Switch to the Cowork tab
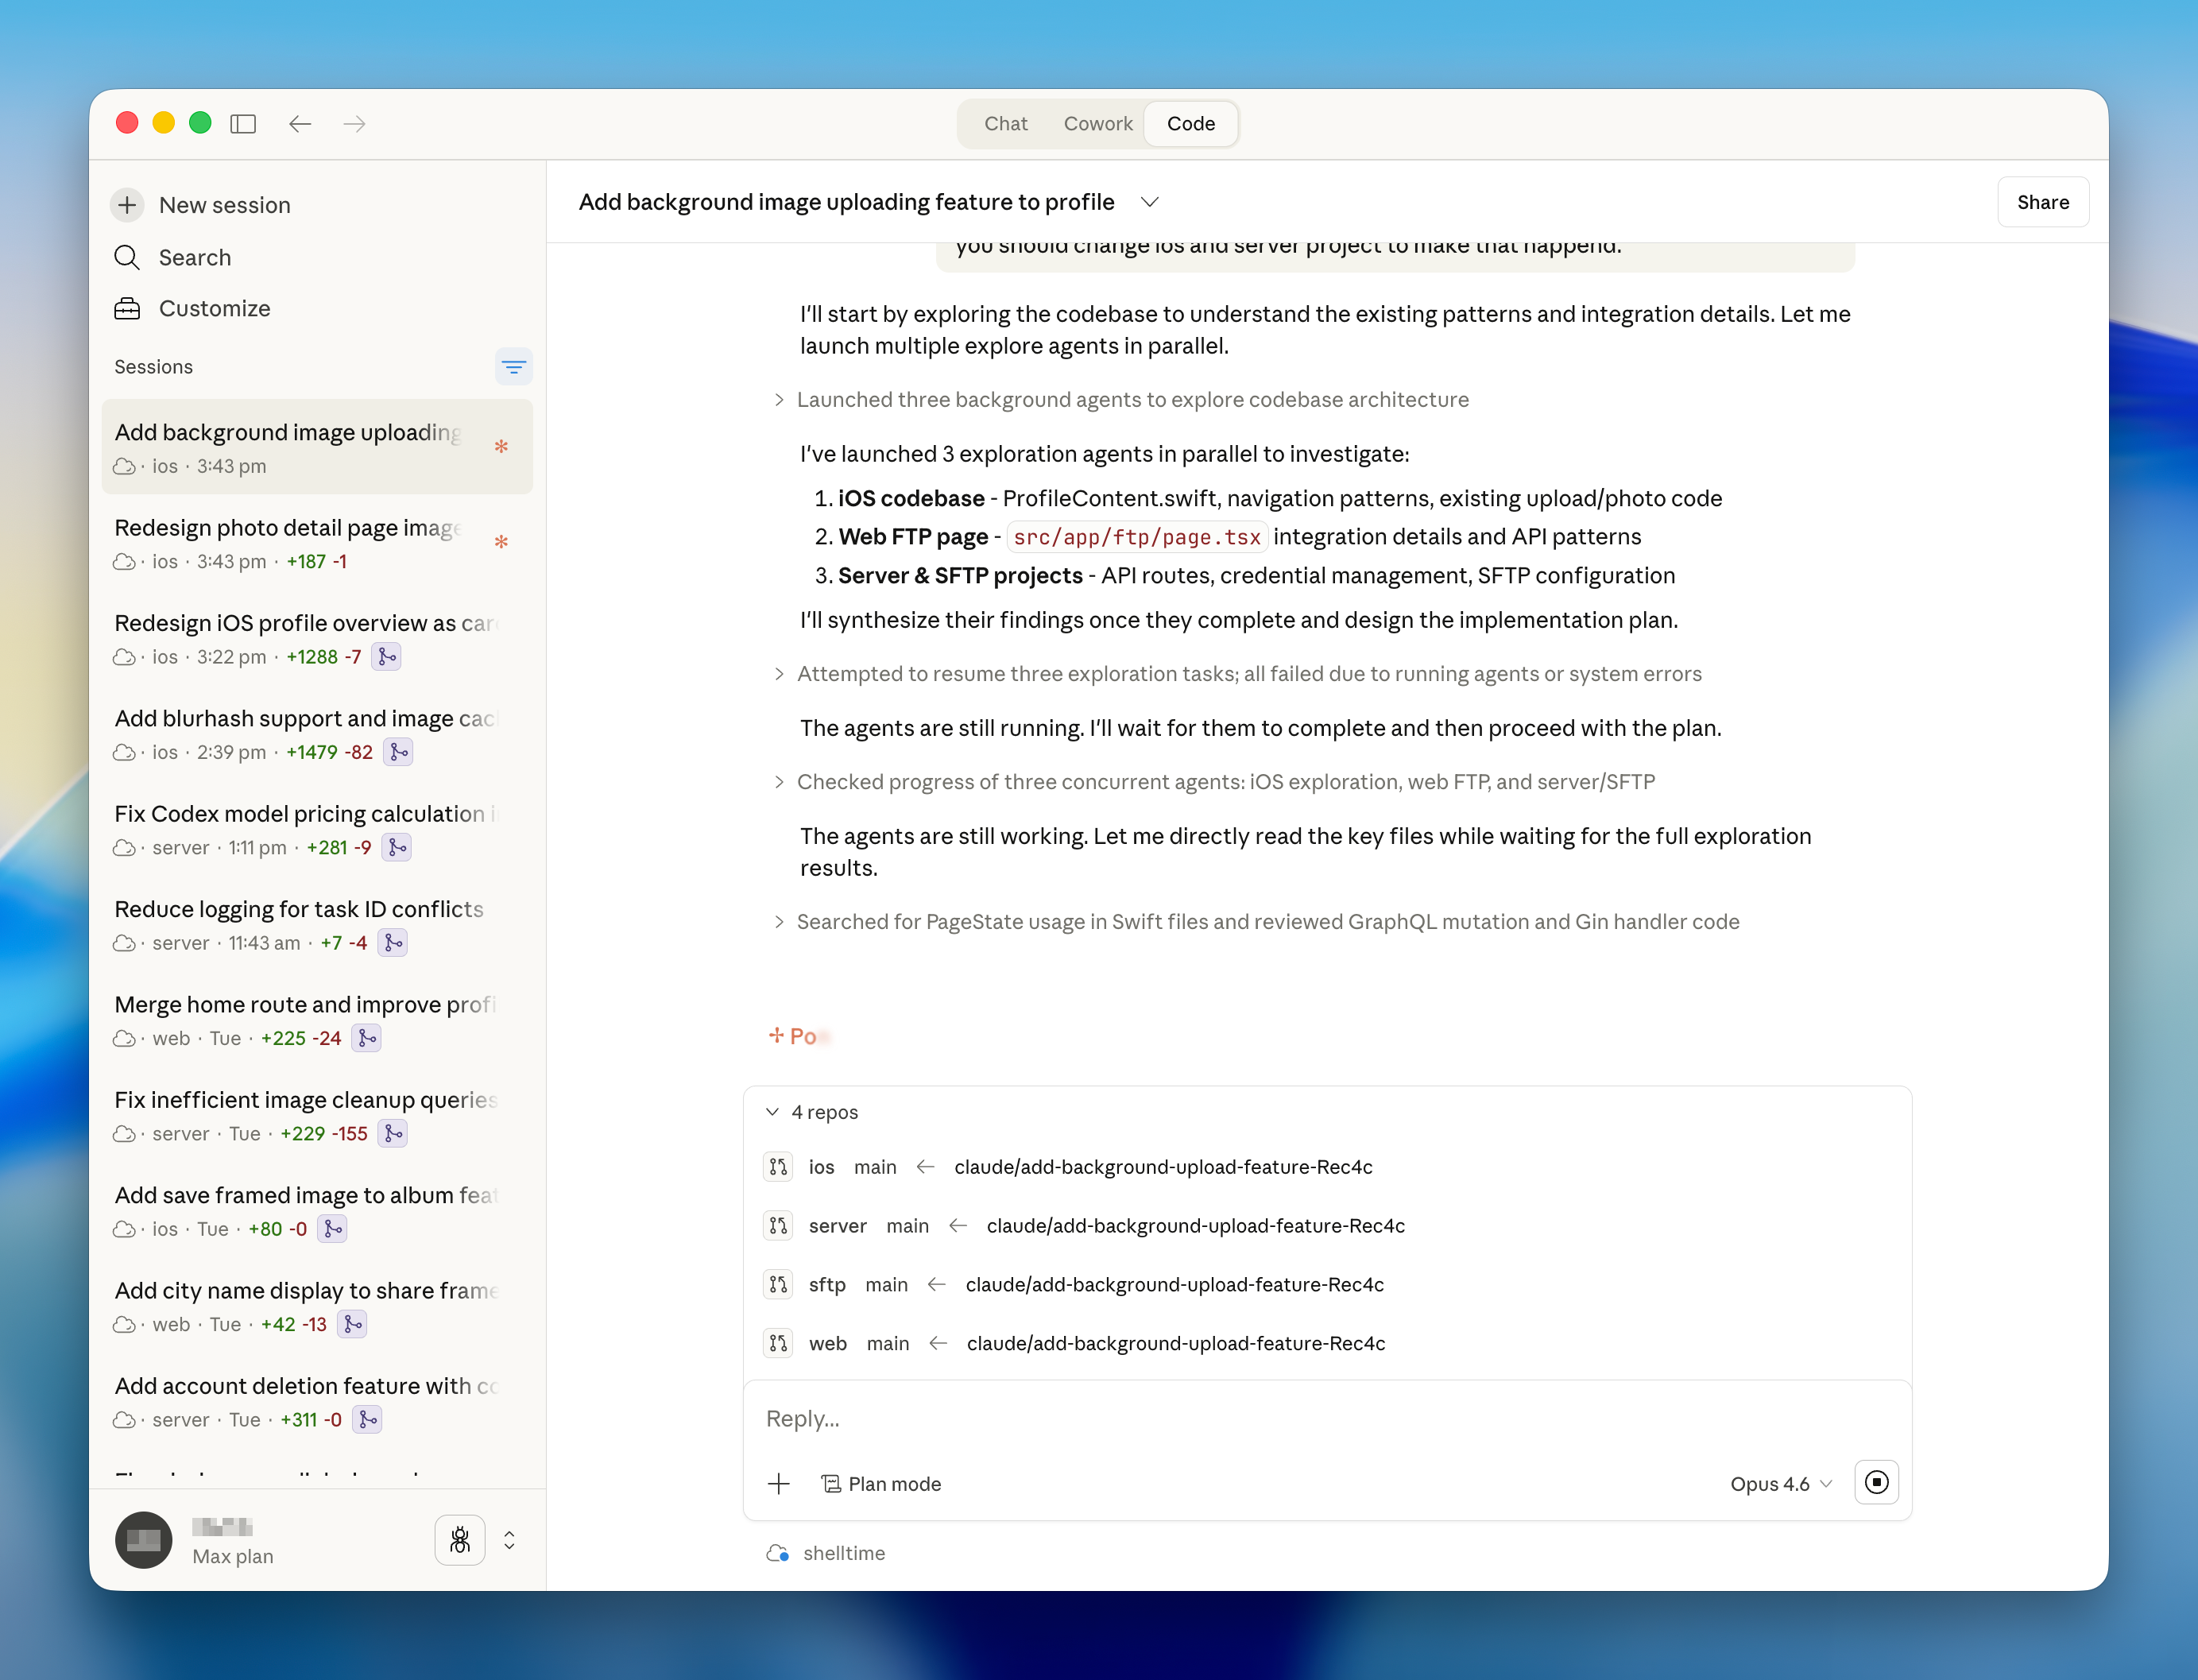The height and width of the screenshot is (1680, 2198). pos(1097,124)
